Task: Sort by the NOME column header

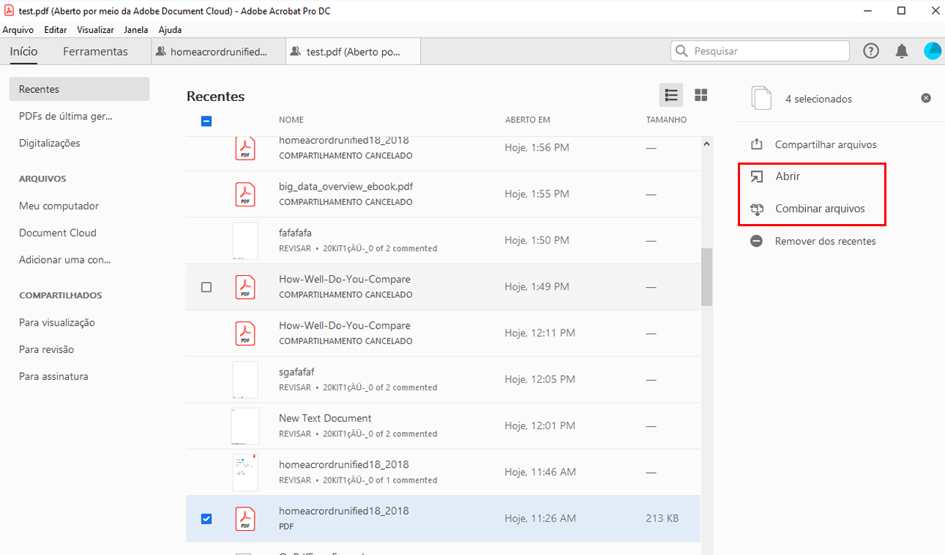Action: click(x=291, y=120)
